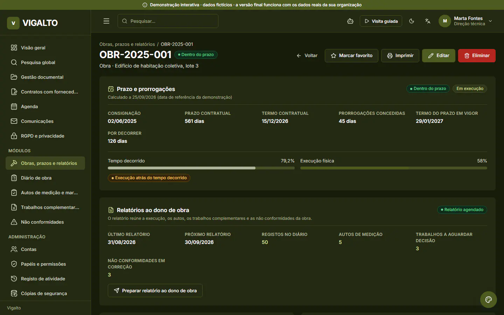Click the Execução atrás do tempo decorrido badge

click(149, 178)
